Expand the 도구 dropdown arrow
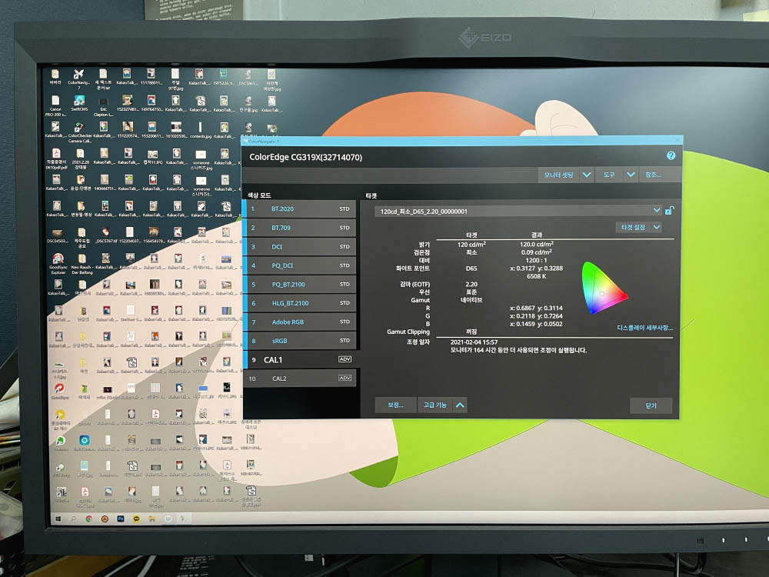 [x=631, y=175]
